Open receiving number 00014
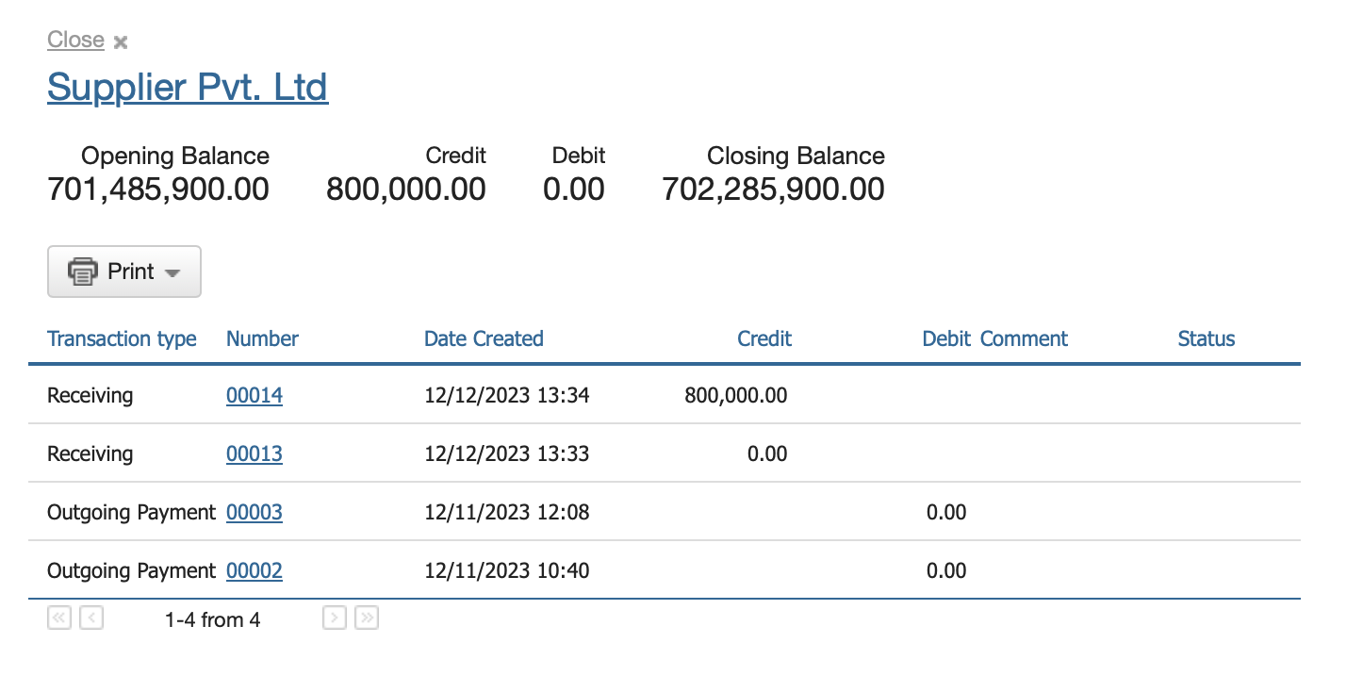Screen dimensions: 1363x692 [255, 396]
